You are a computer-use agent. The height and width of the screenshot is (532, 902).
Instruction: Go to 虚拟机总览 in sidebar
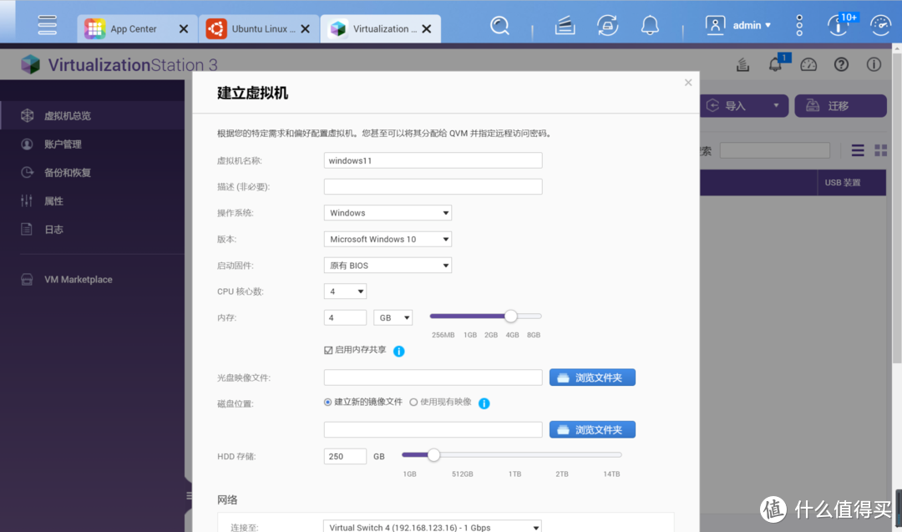[x=92, y=115]
